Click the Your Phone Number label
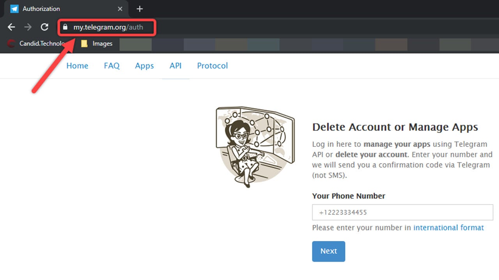Viewport: 499px width, 280px height. point(349,196)
